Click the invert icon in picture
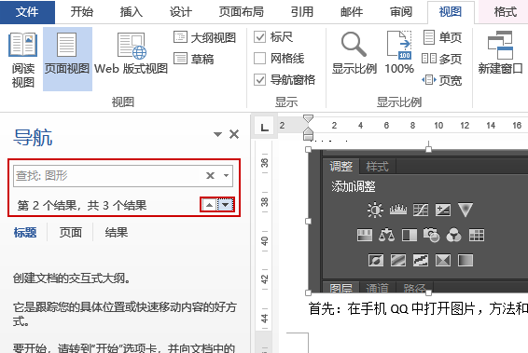This screenshot has width=528, height=353. click(x=375, y=260)
